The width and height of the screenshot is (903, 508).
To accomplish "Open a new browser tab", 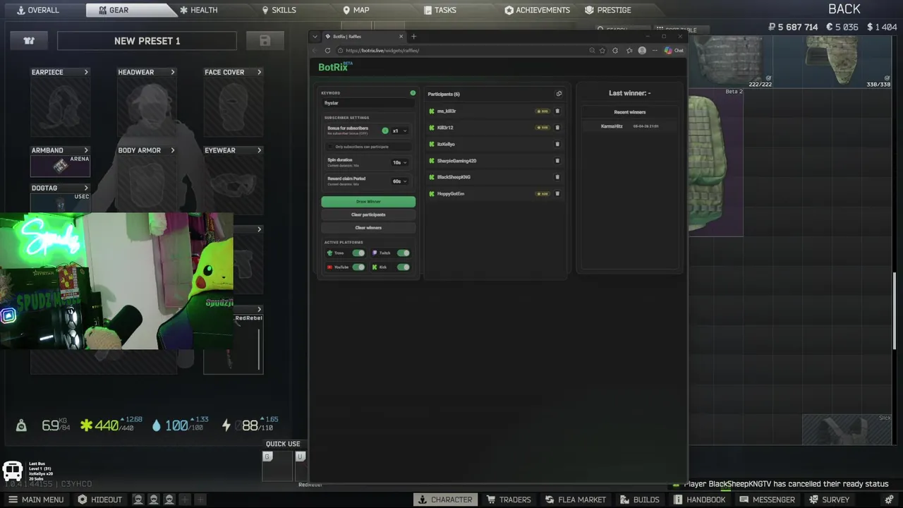I will [x=413, y=37].
